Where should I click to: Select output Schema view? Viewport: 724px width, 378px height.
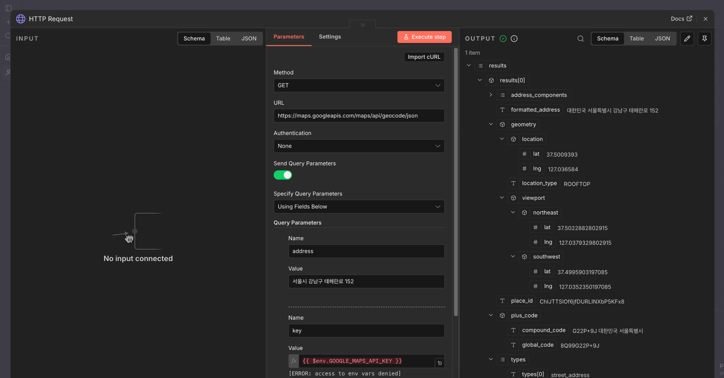tap(608, 38)
